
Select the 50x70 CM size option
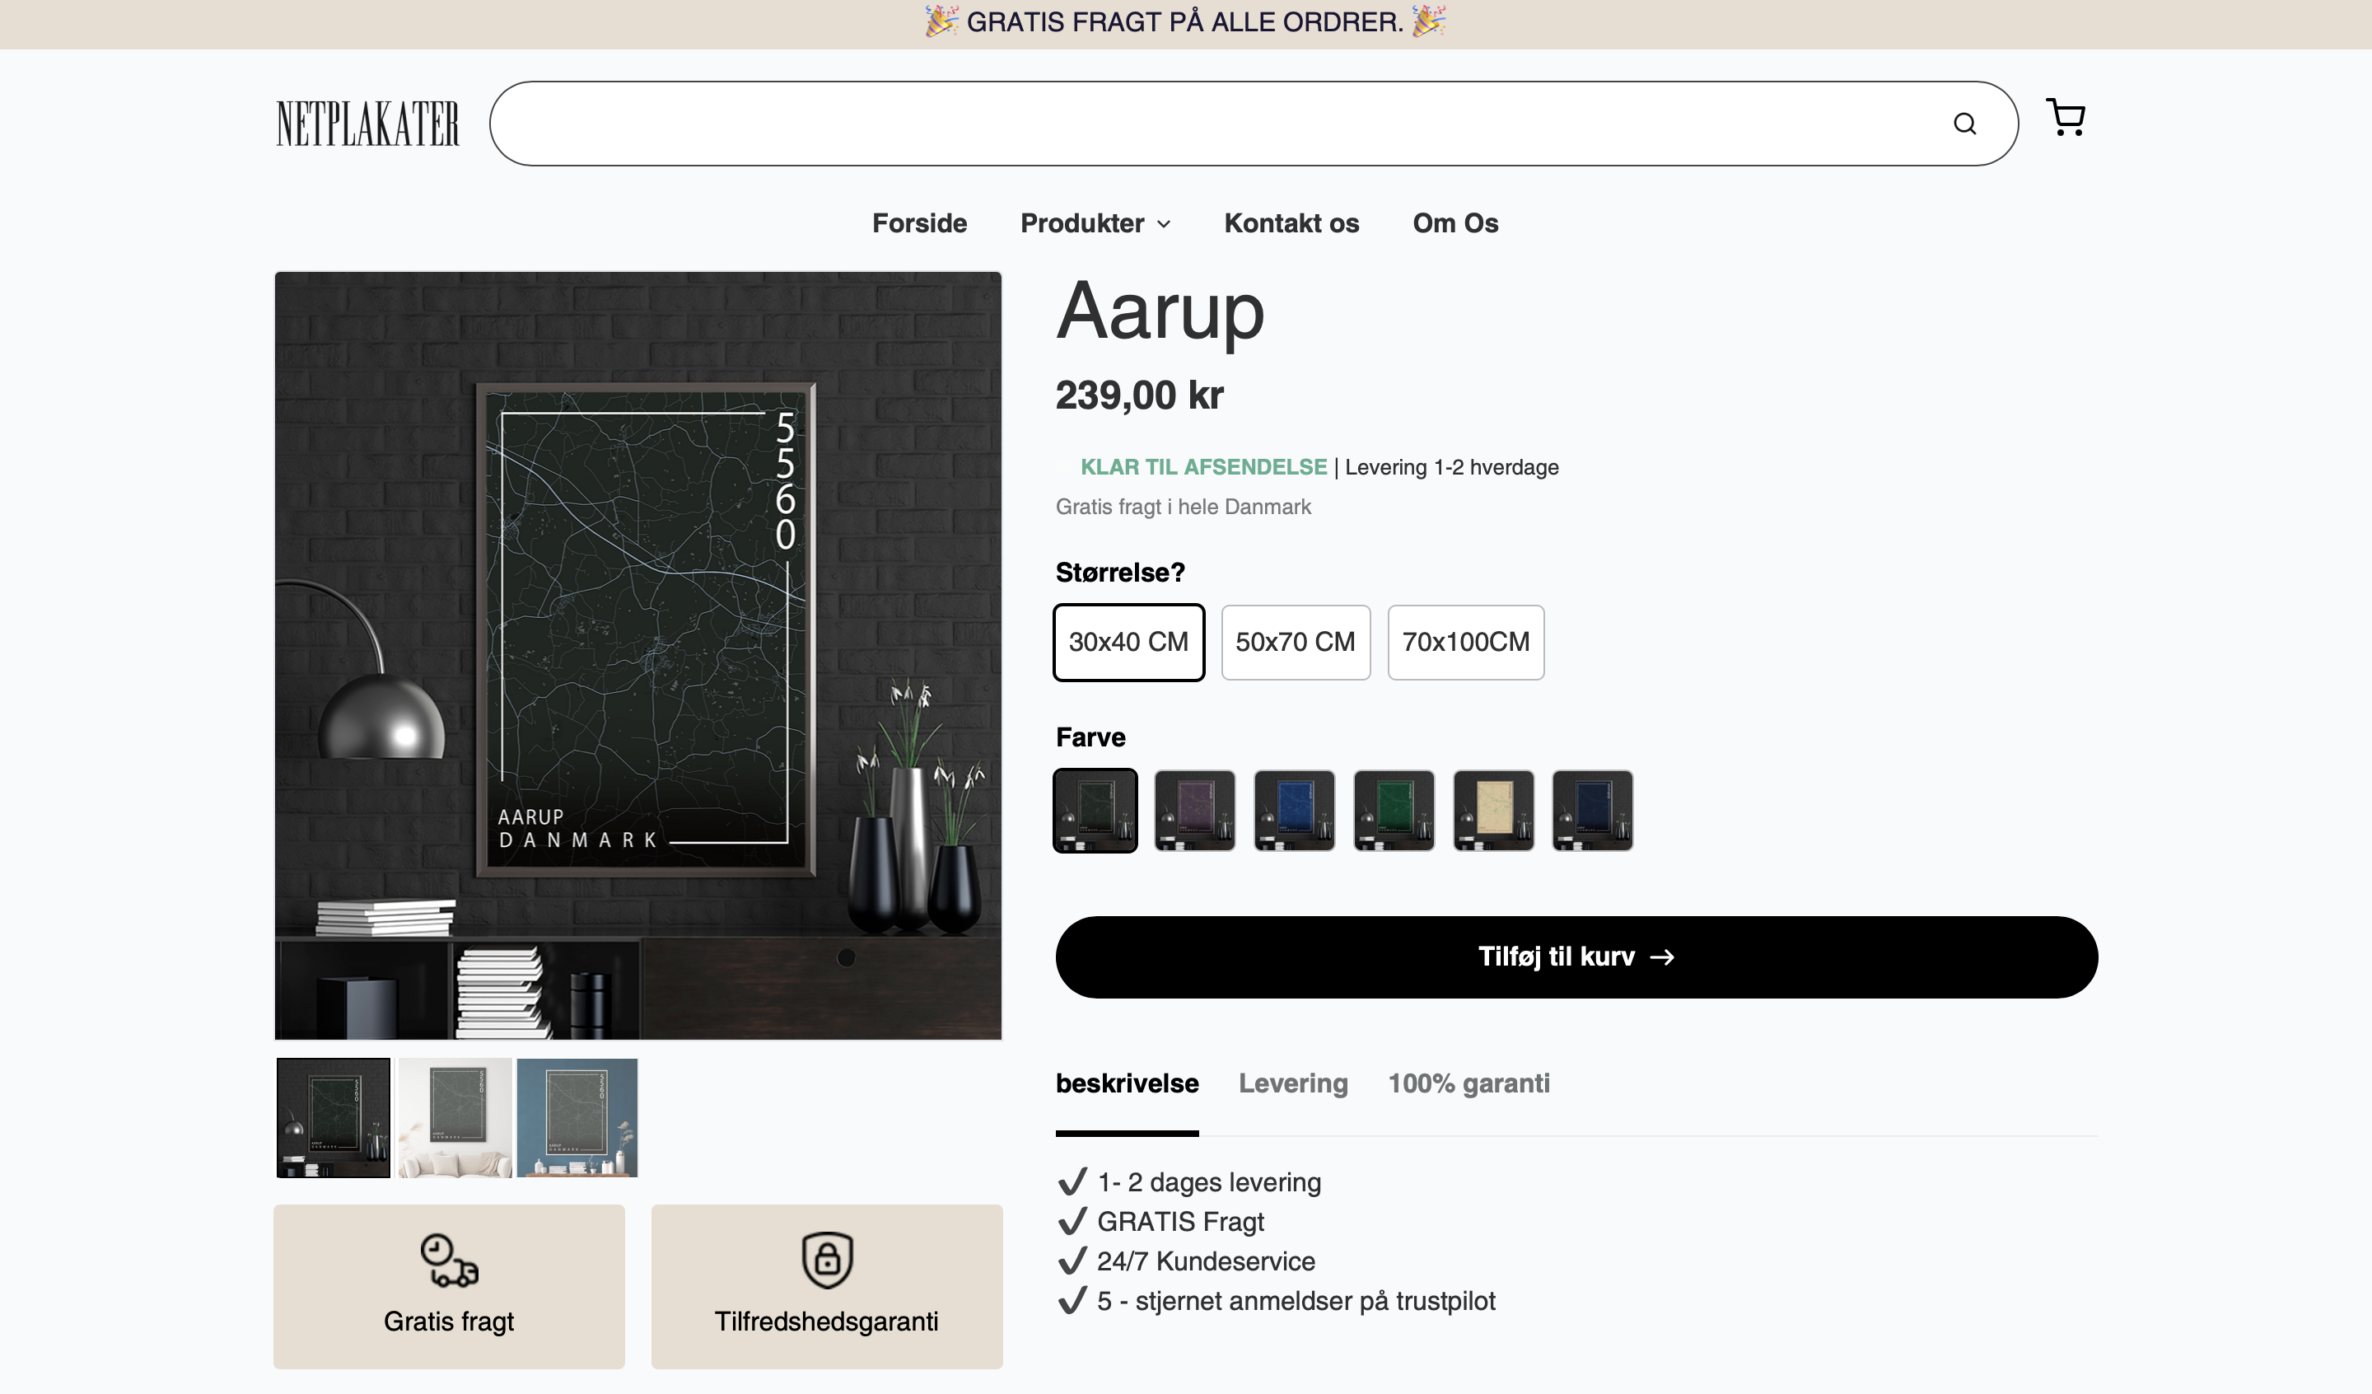pyautogui.click(x=1296, y=643)
